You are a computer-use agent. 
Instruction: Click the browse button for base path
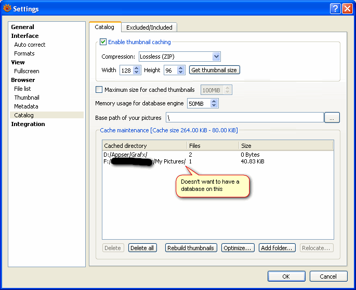(x=332, y=118)
